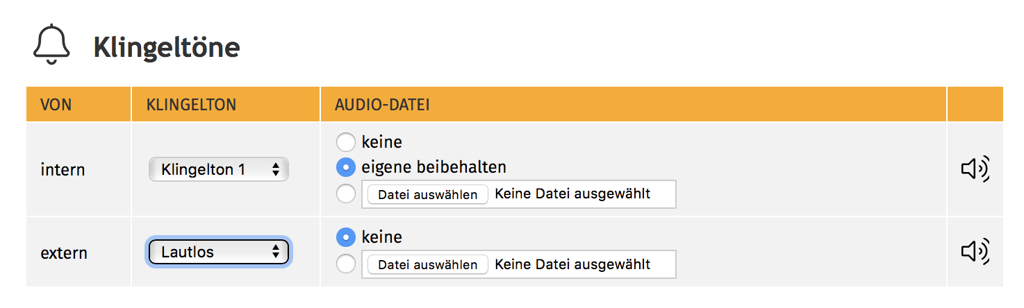This screenshot has height=308, width=1024.
Task: Play the intern ringtone speaker icon
Action: (x=975, y=169)
